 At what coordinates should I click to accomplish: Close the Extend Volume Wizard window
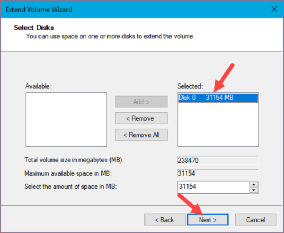pos(273,9)
